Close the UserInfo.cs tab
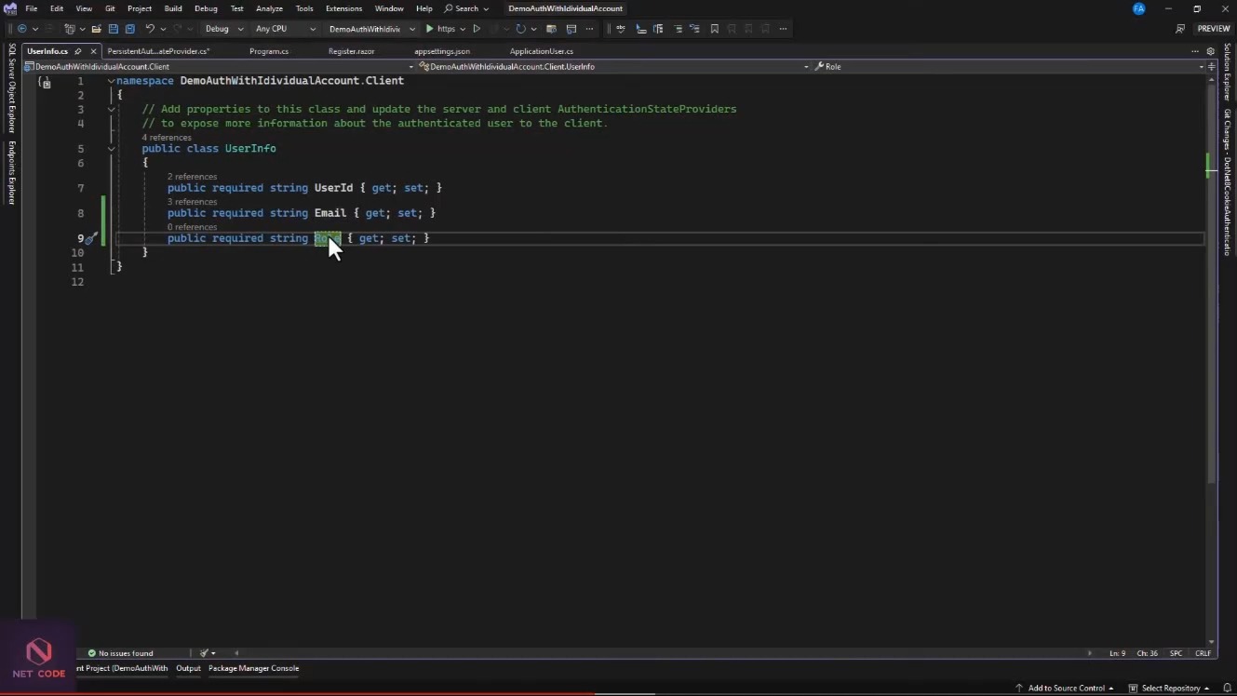Screen dimensions: 1237x696 coord(93,51)
